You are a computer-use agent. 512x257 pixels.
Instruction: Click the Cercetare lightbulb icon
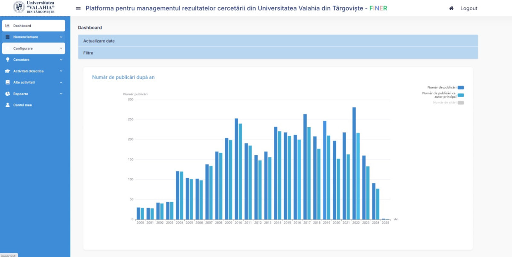click(x=8, y=60)
